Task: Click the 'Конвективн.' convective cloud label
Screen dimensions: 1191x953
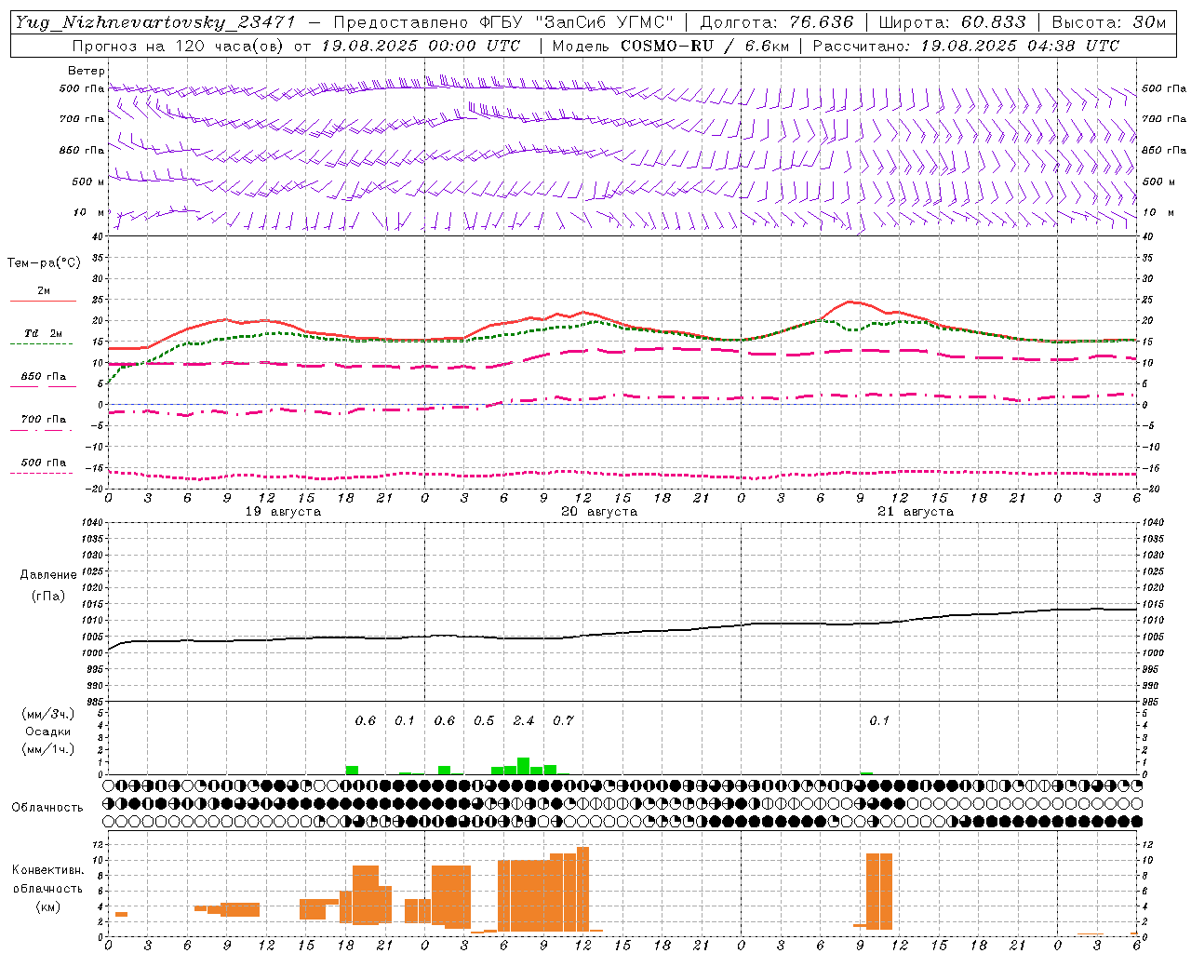Action: pos(47,870)
